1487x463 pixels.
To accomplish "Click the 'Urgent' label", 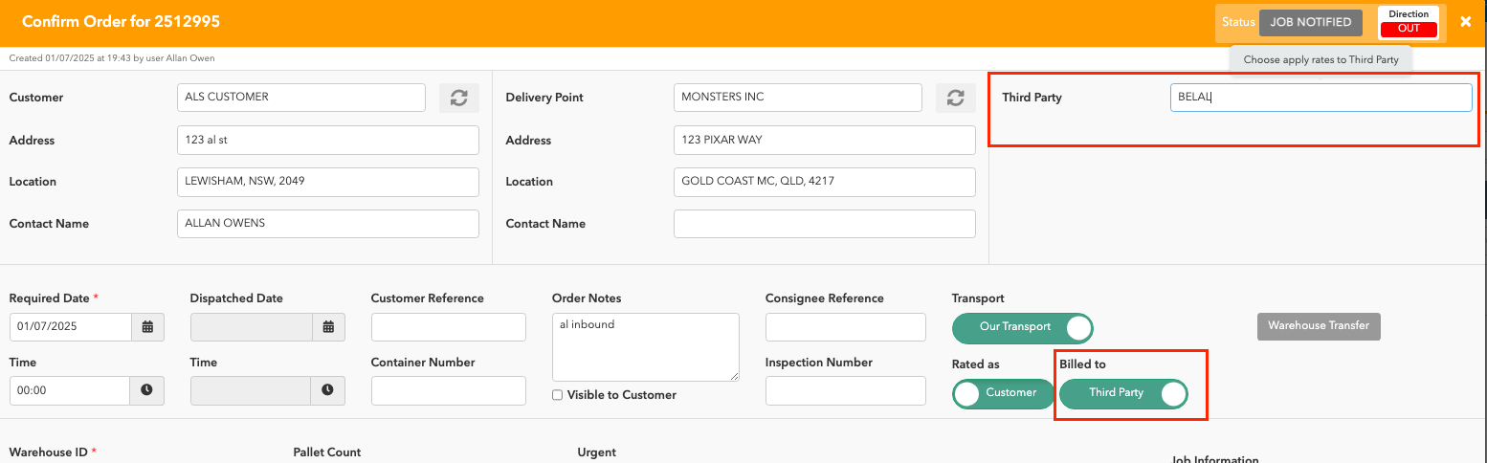I will tap(597, 452).
